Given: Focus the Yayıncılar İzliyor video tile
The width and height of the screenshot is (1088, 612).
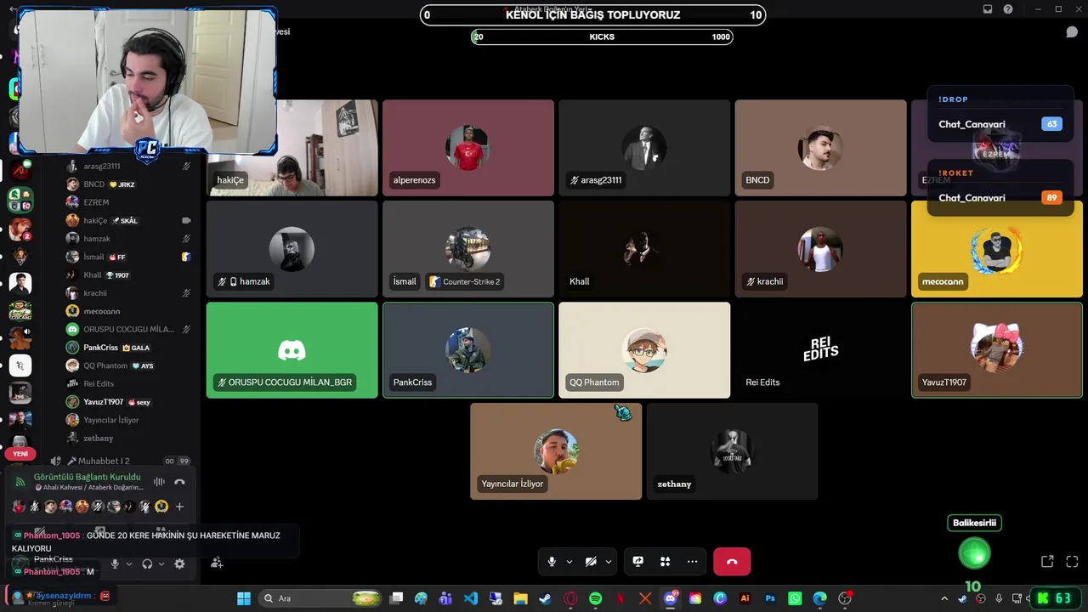Looking at the screenshot, I should [x=556, y=451].
